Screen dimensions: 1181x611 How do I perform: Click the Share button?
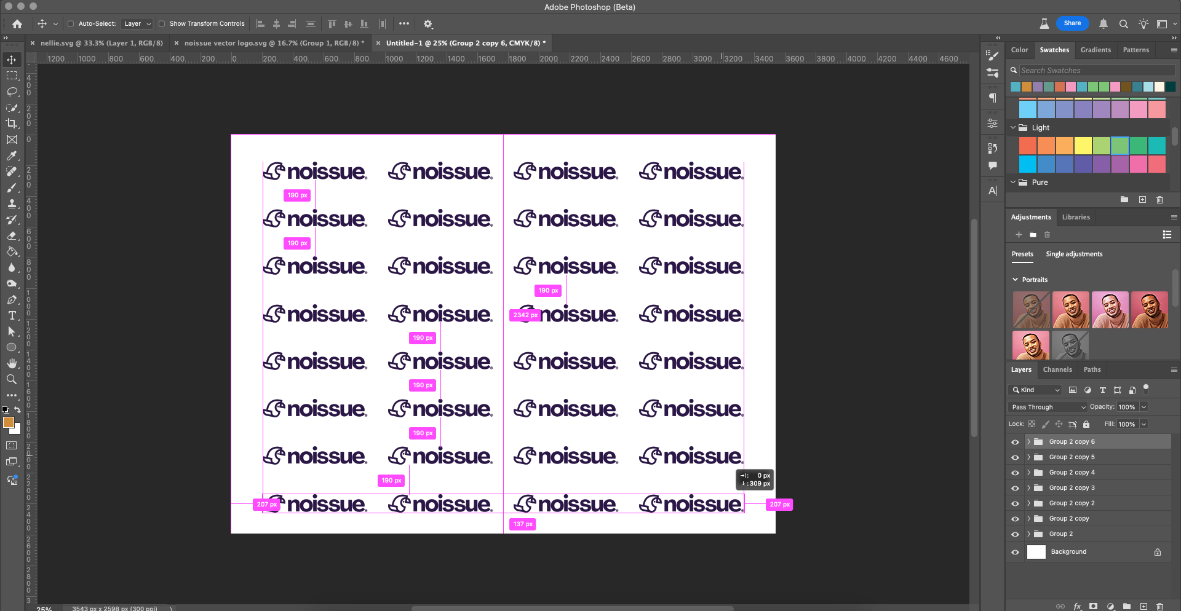pyautogui.click(x=1072, y=23)
